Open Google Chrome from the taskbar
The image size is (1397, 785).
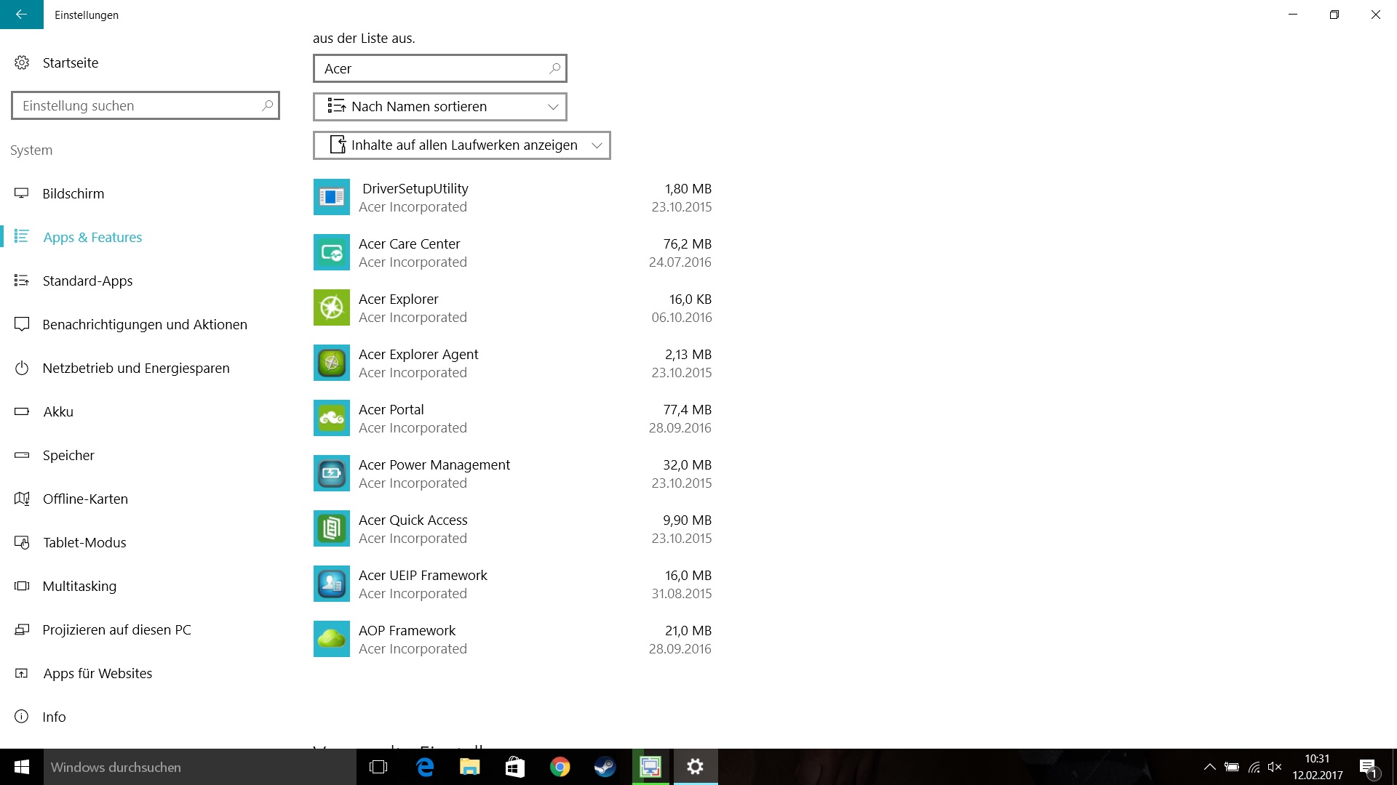tap(560, 767)
